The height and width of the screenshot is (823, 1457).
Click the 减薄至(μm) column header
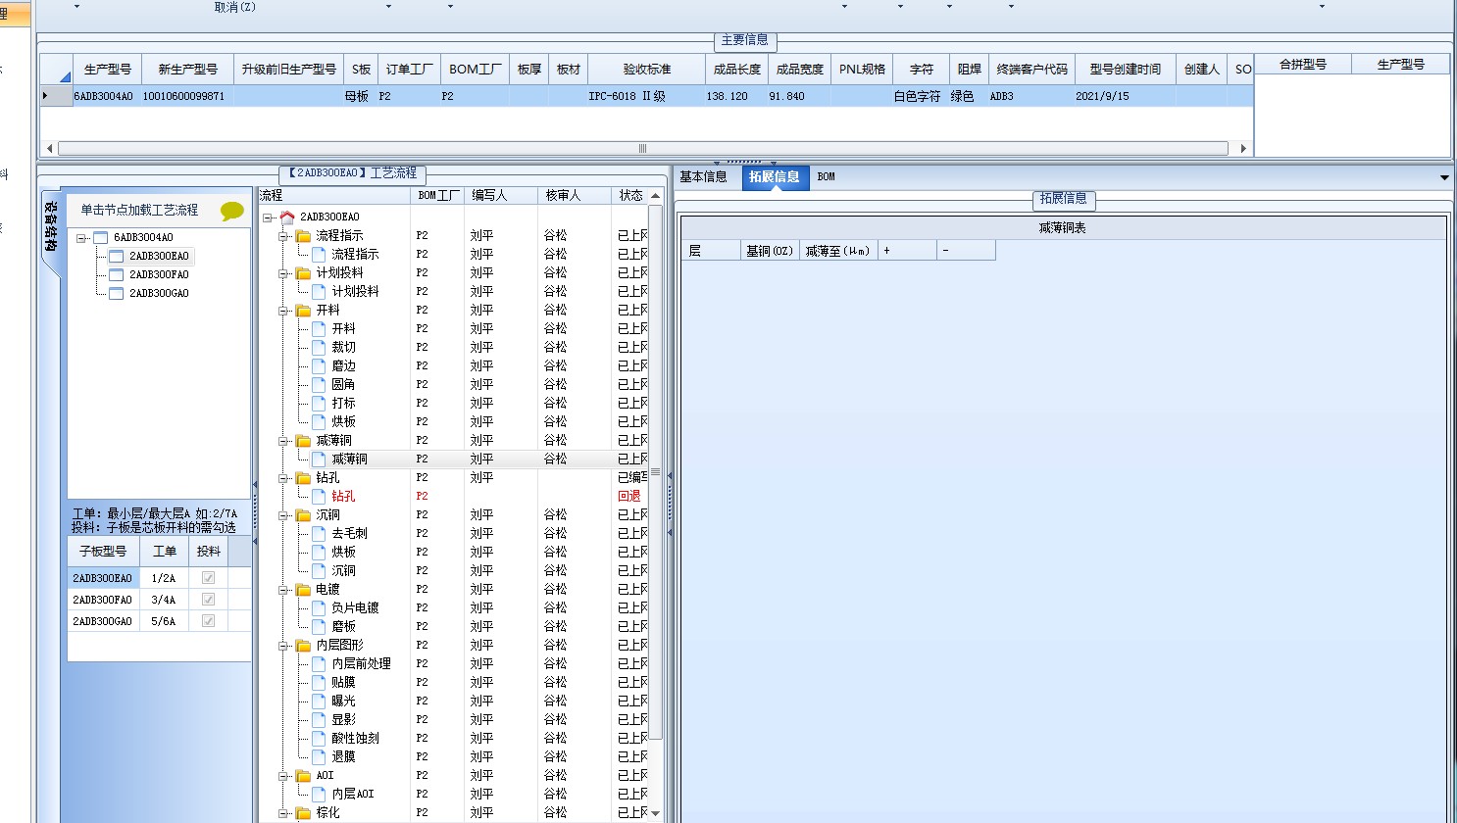pos(838,251)
